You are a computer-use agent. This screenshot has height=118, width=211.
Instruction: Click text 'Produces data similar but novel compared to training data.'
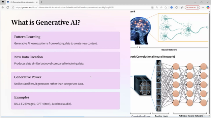(49, 64)
